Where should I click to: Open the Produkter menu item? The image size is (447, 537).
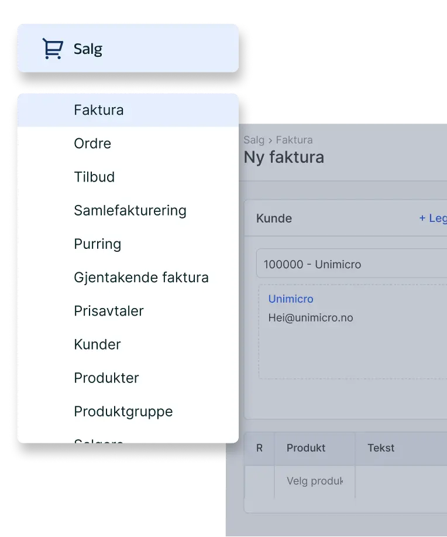(106, 378)
